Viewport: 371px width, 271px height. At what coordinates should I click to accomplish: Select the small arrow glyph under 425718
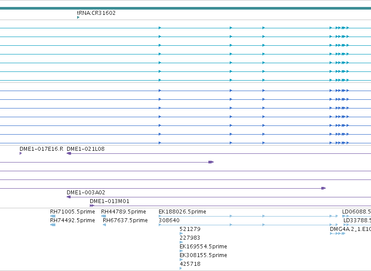click(181, 268)
